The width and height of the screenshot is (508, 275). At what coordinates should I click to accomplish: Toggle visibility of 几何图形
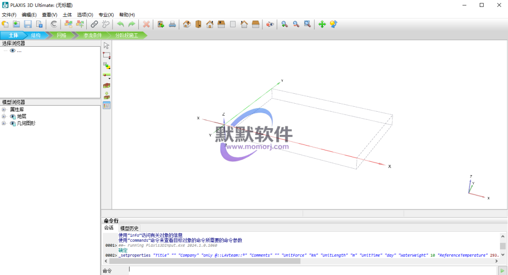pyautogui.click(x=12, y=123)
